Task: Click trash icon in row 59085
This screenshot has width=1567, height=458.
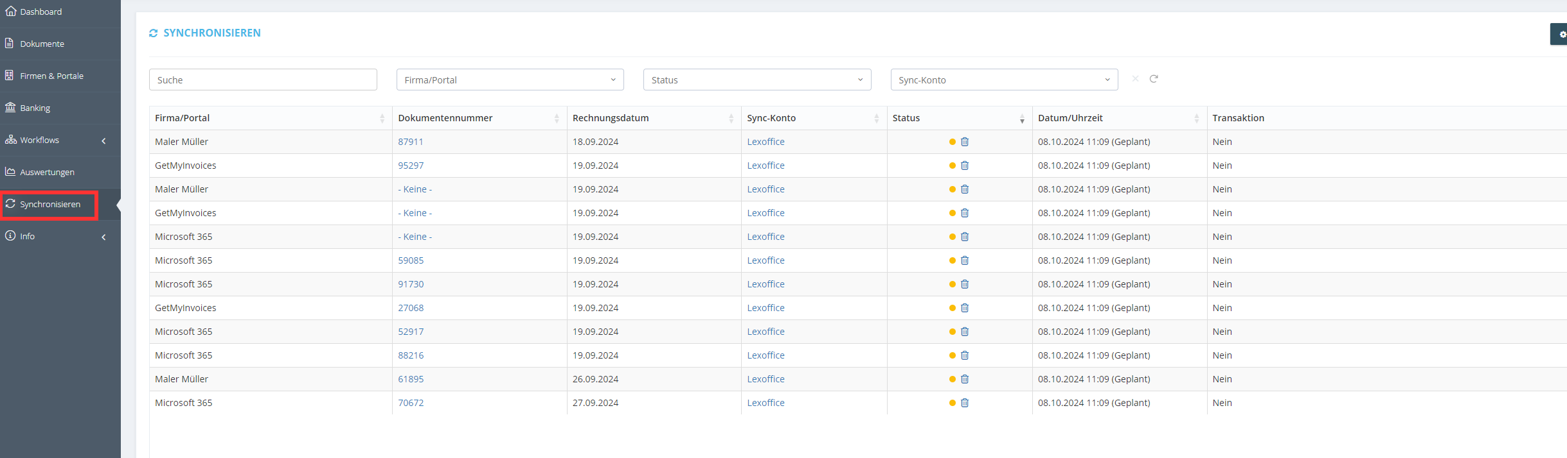Action: [x=965, y=260]
